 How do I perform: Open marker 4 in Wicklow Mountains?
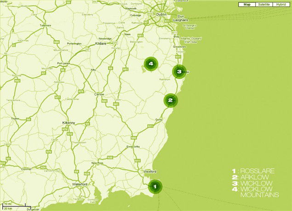click(150, 64)
